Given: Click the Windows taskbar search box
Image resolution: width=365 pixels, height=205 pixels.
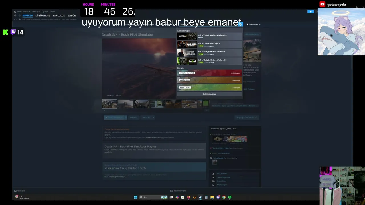Looking at the screenshot, I should tap(153, 197).
